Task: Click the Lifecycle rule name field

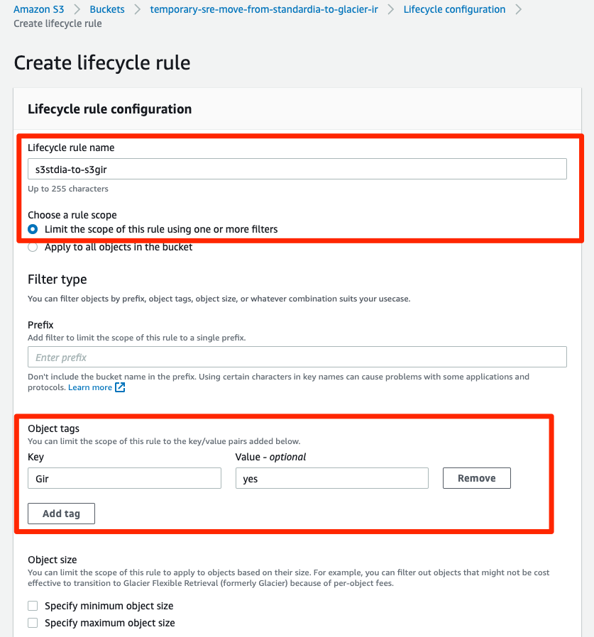Action: 297,168
